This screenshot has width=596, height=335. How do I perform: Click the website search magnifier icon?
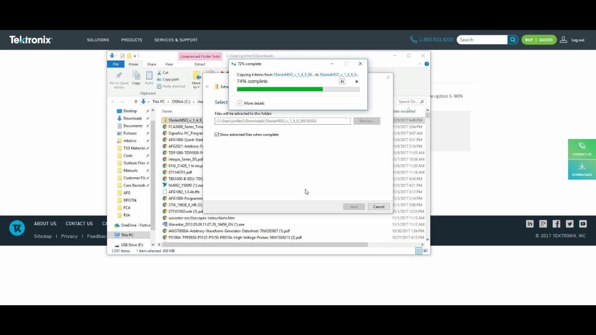tap(513, 40)
